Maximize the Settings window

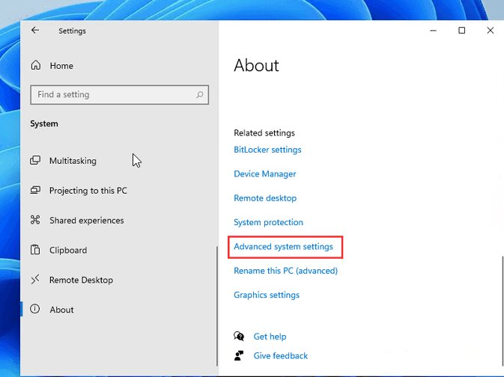[462, 31]
